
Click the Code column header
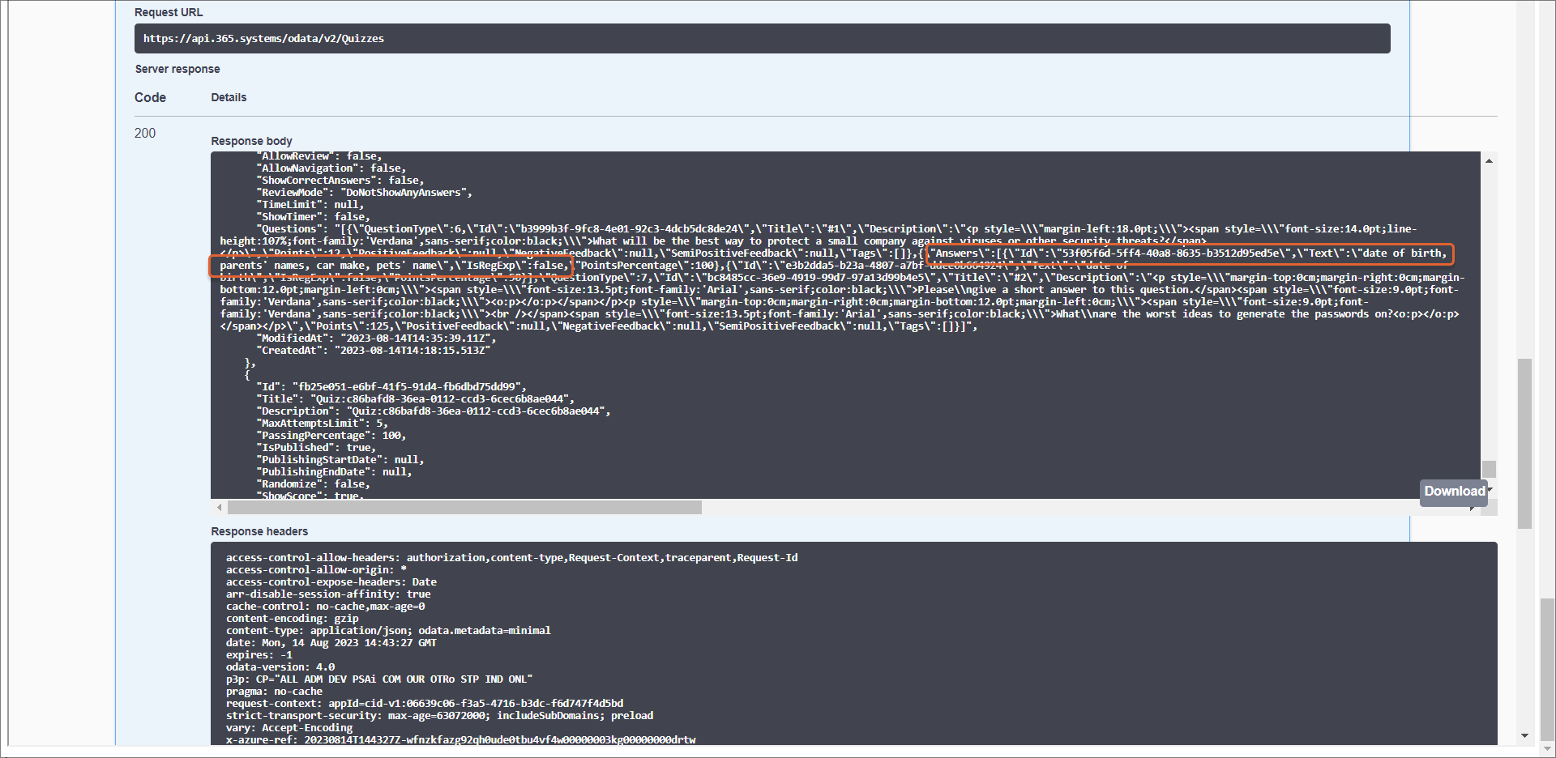click(x=150, y=98)
